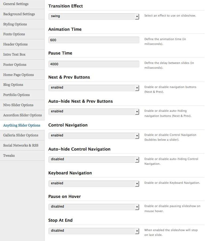Open the Transition Effect dropdown
The image size is (205, 241).
(x=94, y=16)
